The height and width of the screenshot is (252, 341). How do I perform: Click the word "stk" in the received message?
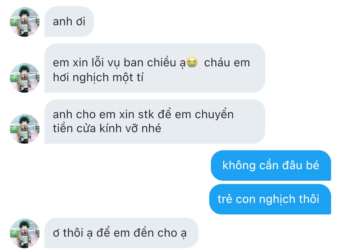[x=146, y=114]
